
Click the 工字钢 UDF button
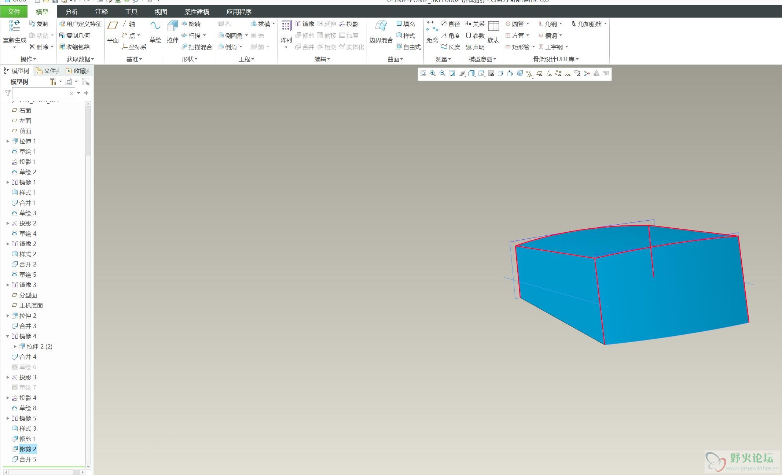coord(551,47)
